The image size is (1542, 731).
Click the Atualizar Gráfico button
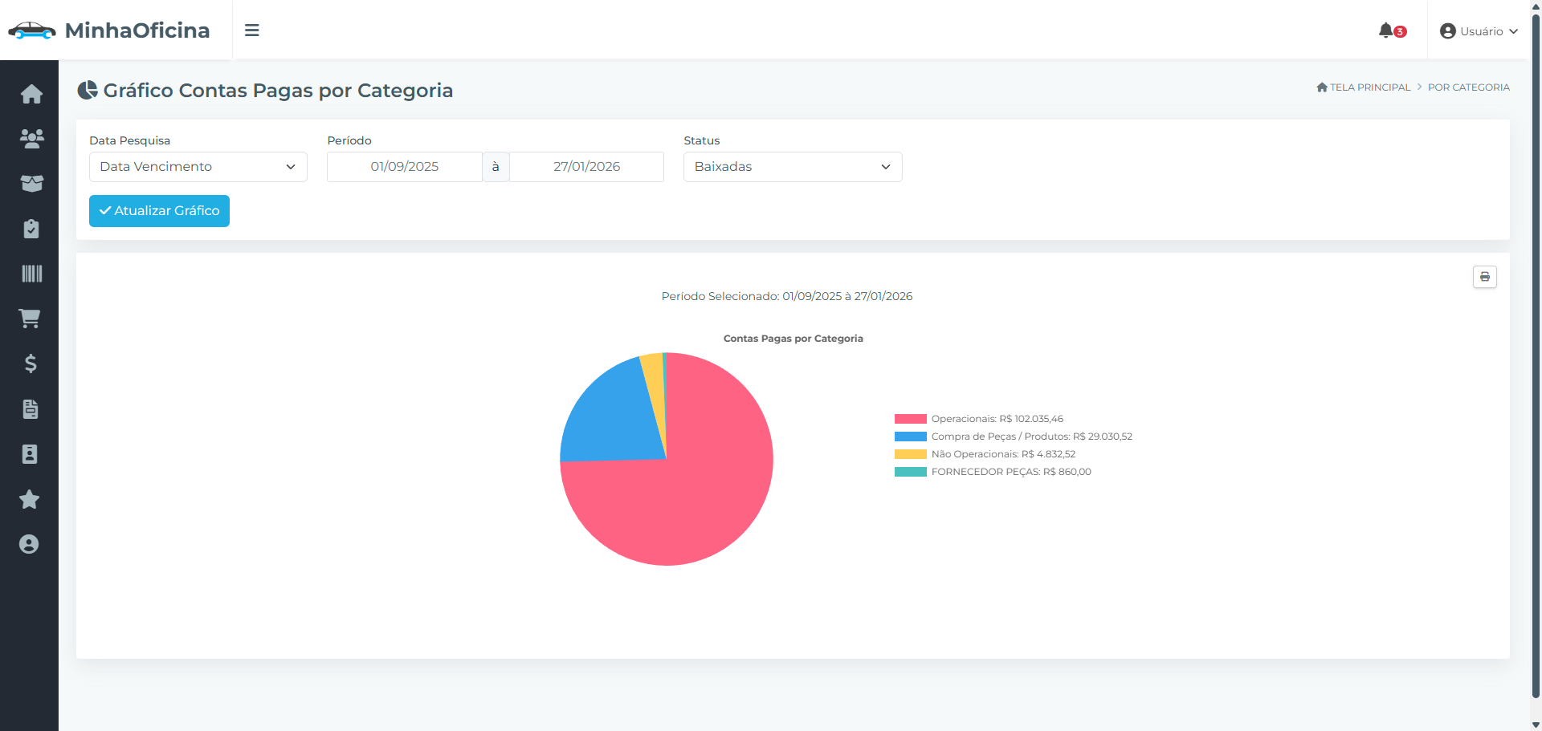click(159, 211)
